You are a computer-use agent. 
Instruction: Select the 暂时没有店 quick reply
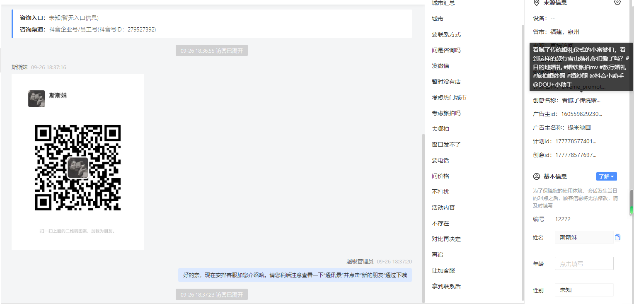(x=446, y=82)
